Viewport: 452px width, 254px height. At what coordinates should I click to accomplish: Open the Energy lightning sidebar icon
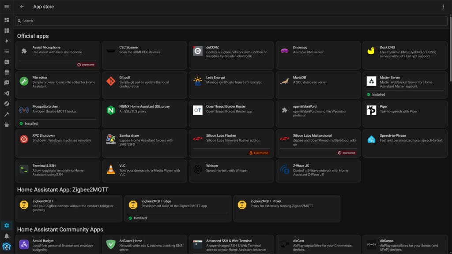coord(7,41)
